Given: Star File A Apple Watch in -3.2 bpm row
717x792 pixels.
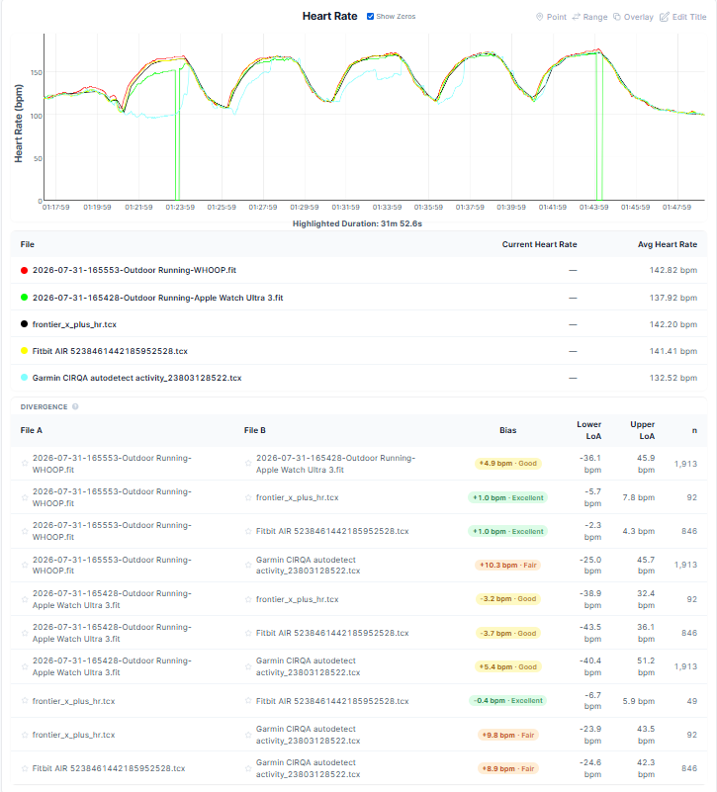Looking at the screenshot, I should 25,599.
